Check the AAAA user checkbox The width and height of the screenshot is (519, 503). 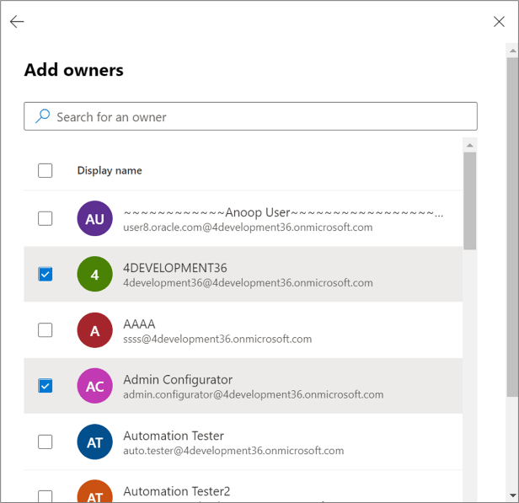[x=45, y=330]
